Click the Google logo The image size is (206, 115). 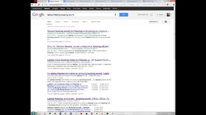38,15
